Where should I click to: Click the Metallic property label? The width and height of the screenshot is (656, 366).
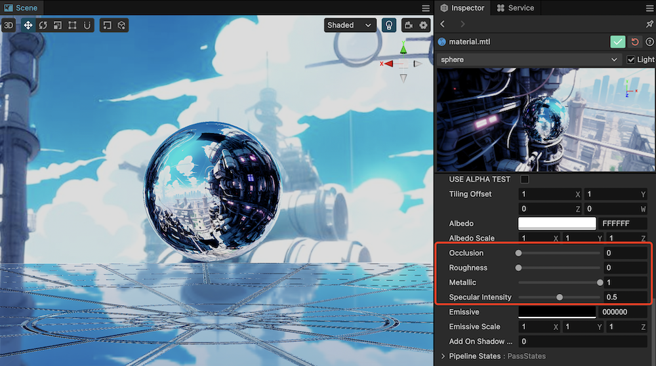[462, 283]
